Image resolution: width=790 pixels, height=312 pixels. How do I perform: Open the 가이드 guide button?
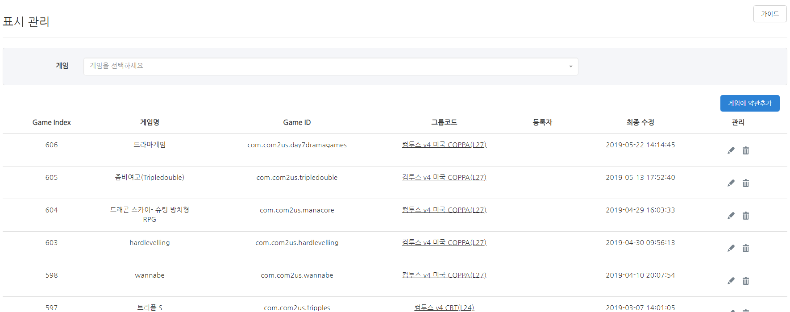coord(770,14)
